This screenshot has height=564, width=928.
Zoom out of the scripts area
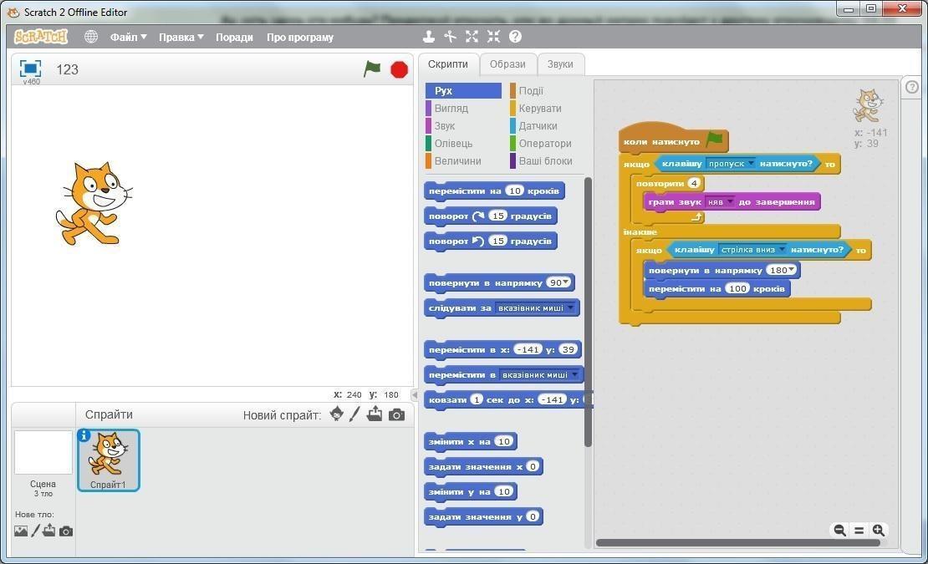click(x=839, y=530)
